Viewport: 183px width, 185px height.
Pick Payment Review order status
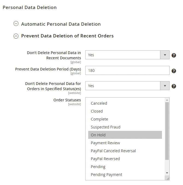[105, 143]
